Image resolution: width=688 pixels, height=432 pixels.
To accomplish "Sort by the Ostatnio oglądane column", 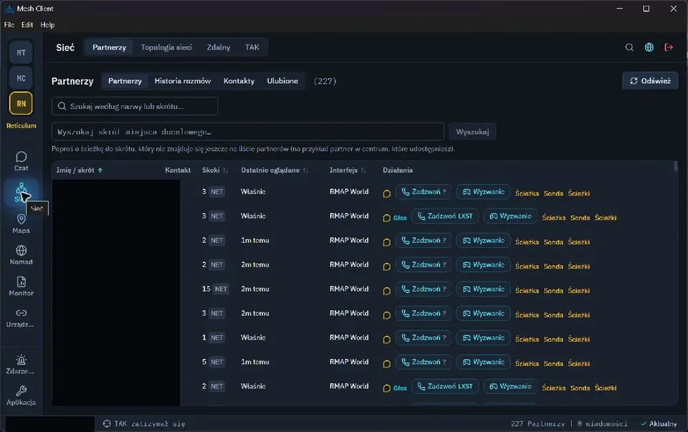I will click(x=274, y=171).
